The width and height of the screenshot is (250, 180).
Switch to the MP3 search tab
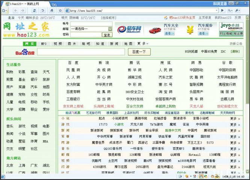coord(44,43)
